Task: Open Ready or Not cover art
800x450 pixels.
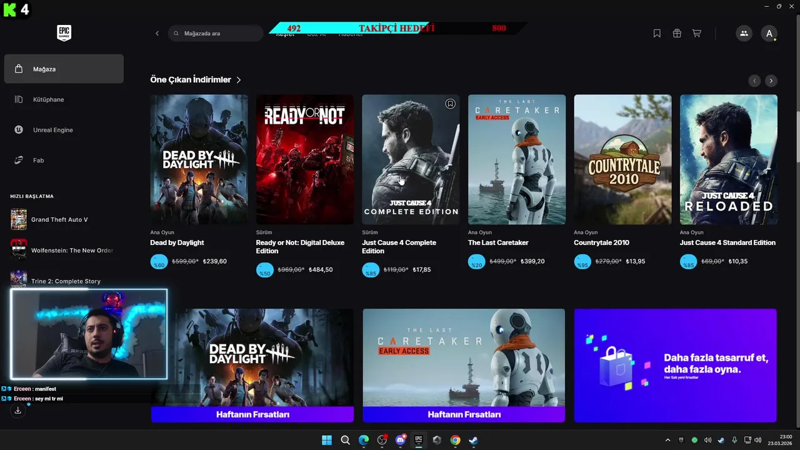Action: click(x=305, y=159)
